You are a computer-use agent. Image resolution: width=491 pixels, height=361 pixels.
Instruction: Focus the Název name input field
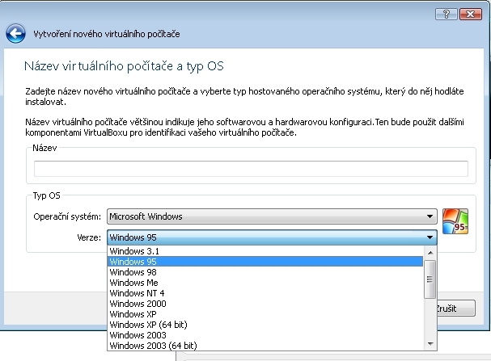pos(251,169)
